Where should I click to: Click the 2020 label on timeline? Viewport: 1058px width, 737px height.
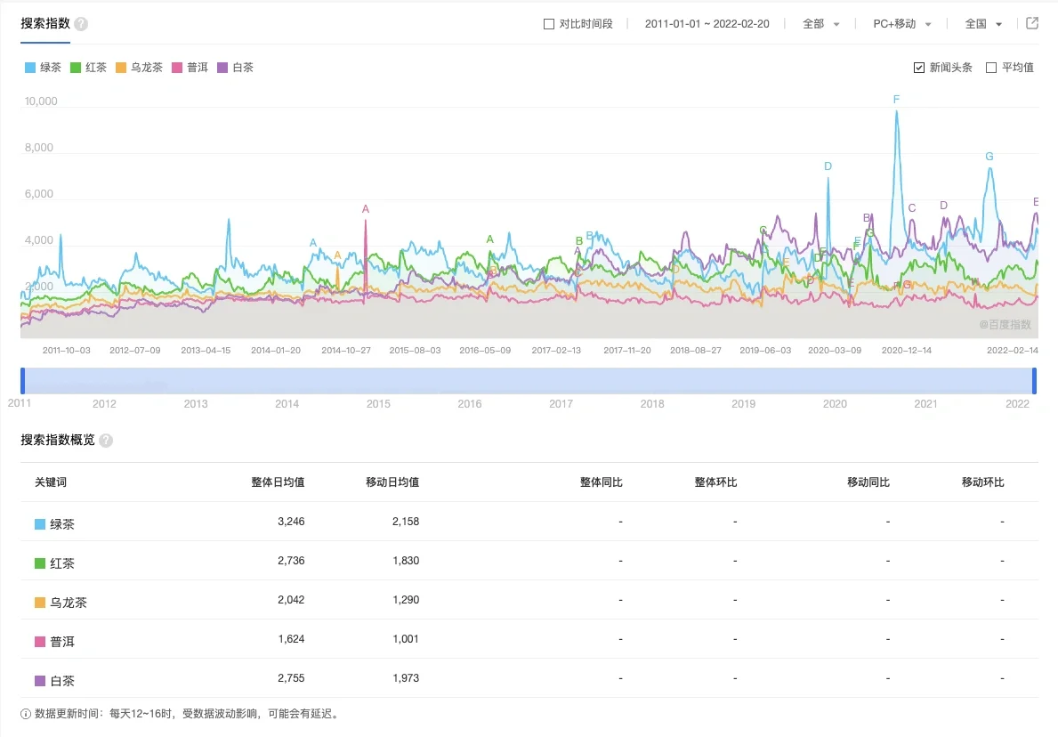[x=835, y=403]
